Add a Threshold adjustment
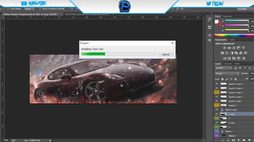The height and width of the screenshot is (142, 254). pos(234,58)
